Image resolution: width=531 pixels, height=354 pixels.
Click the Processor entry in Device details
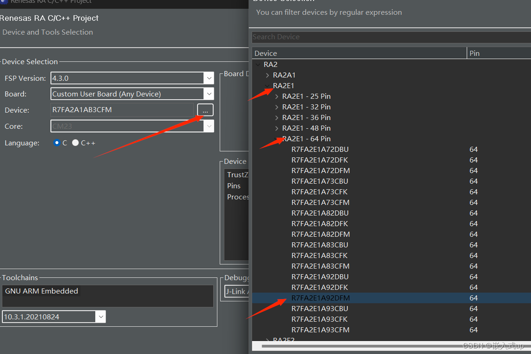(x=238, y=197)
